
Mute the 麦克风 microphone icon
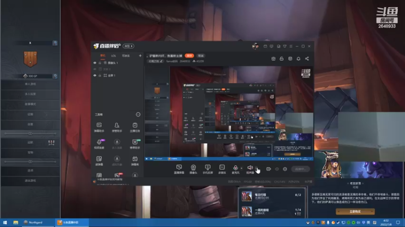tap(235, 169)
